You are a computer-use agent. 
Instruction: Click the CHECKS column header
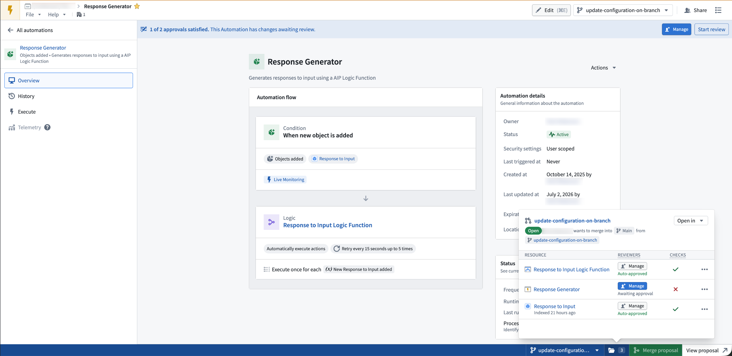(x=678, y=255)
